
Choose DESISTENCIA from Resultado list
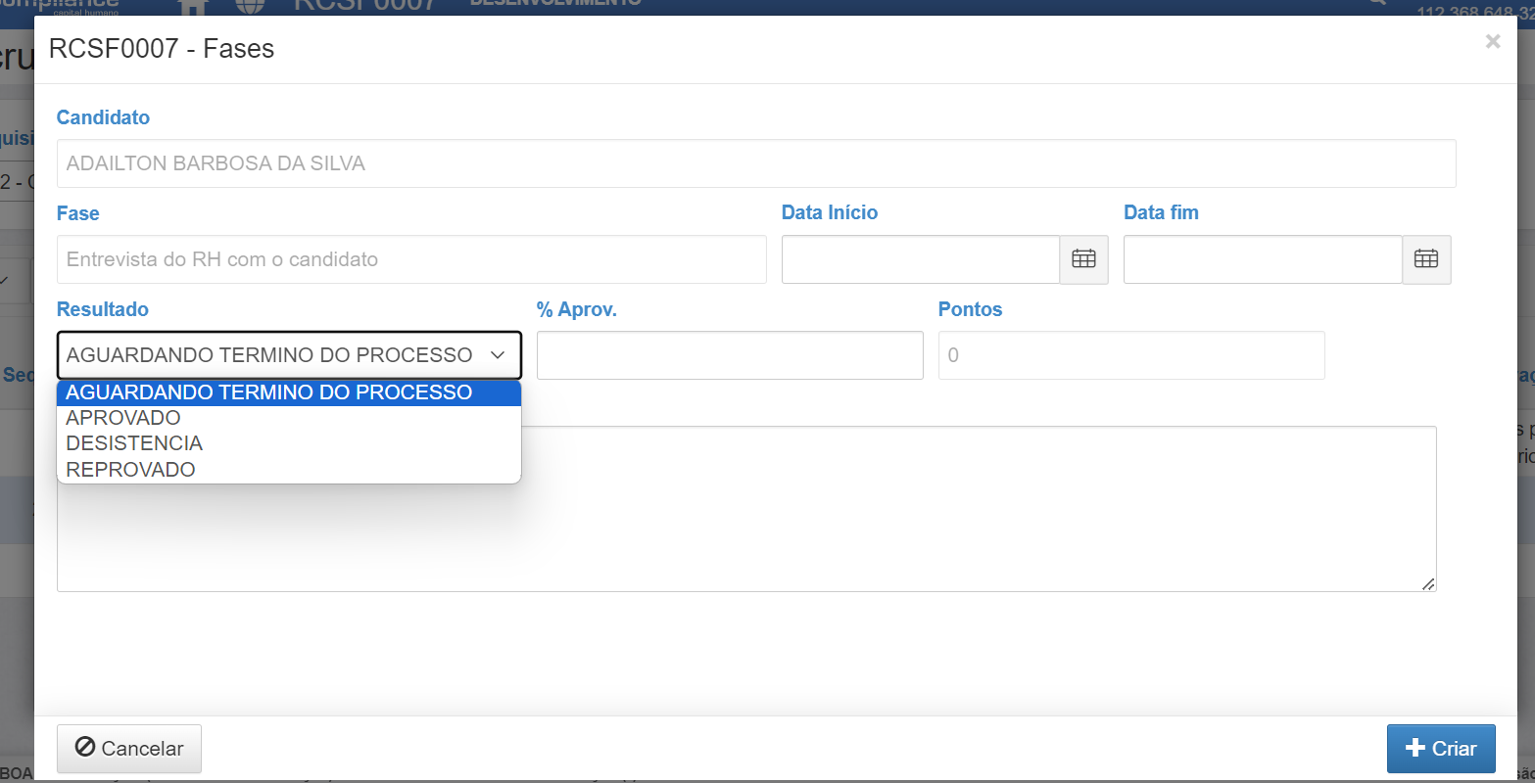289,443
